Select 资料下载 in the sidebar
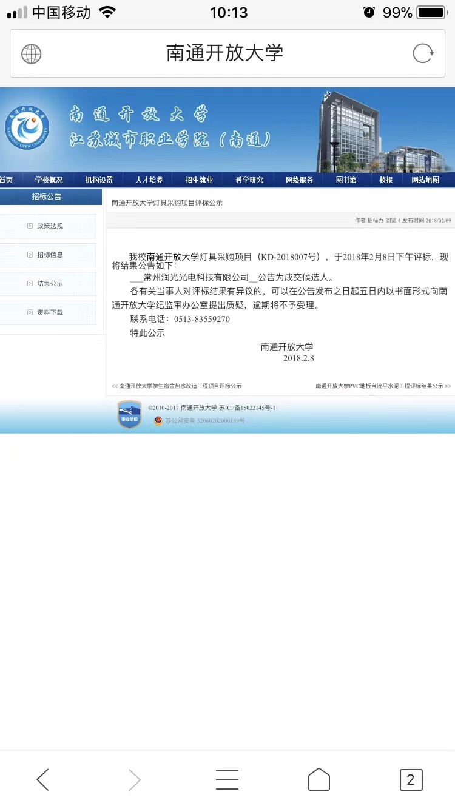 tap(48, 312)
